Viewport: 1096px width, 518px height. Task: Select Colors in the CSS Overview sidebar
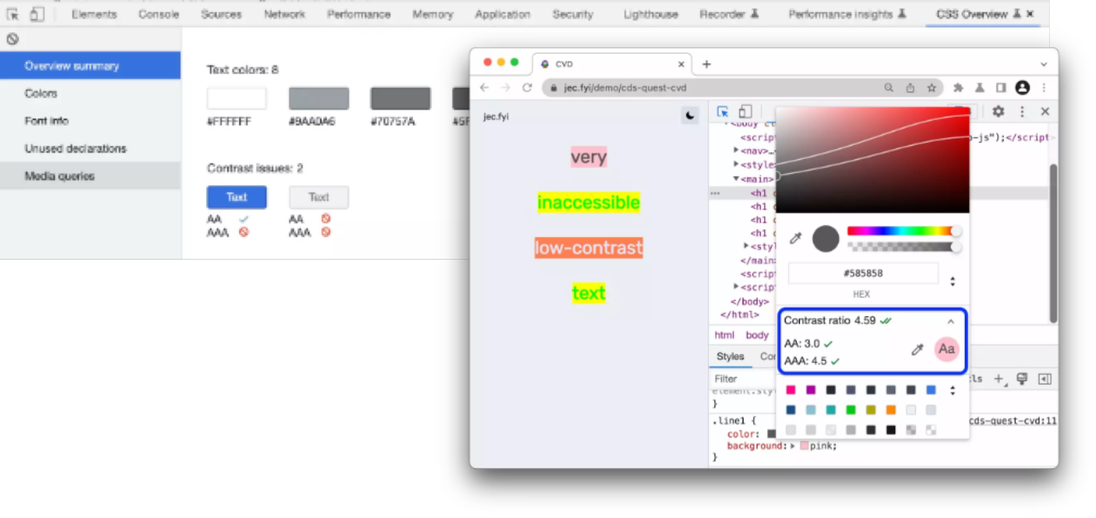tap(41, 93)
